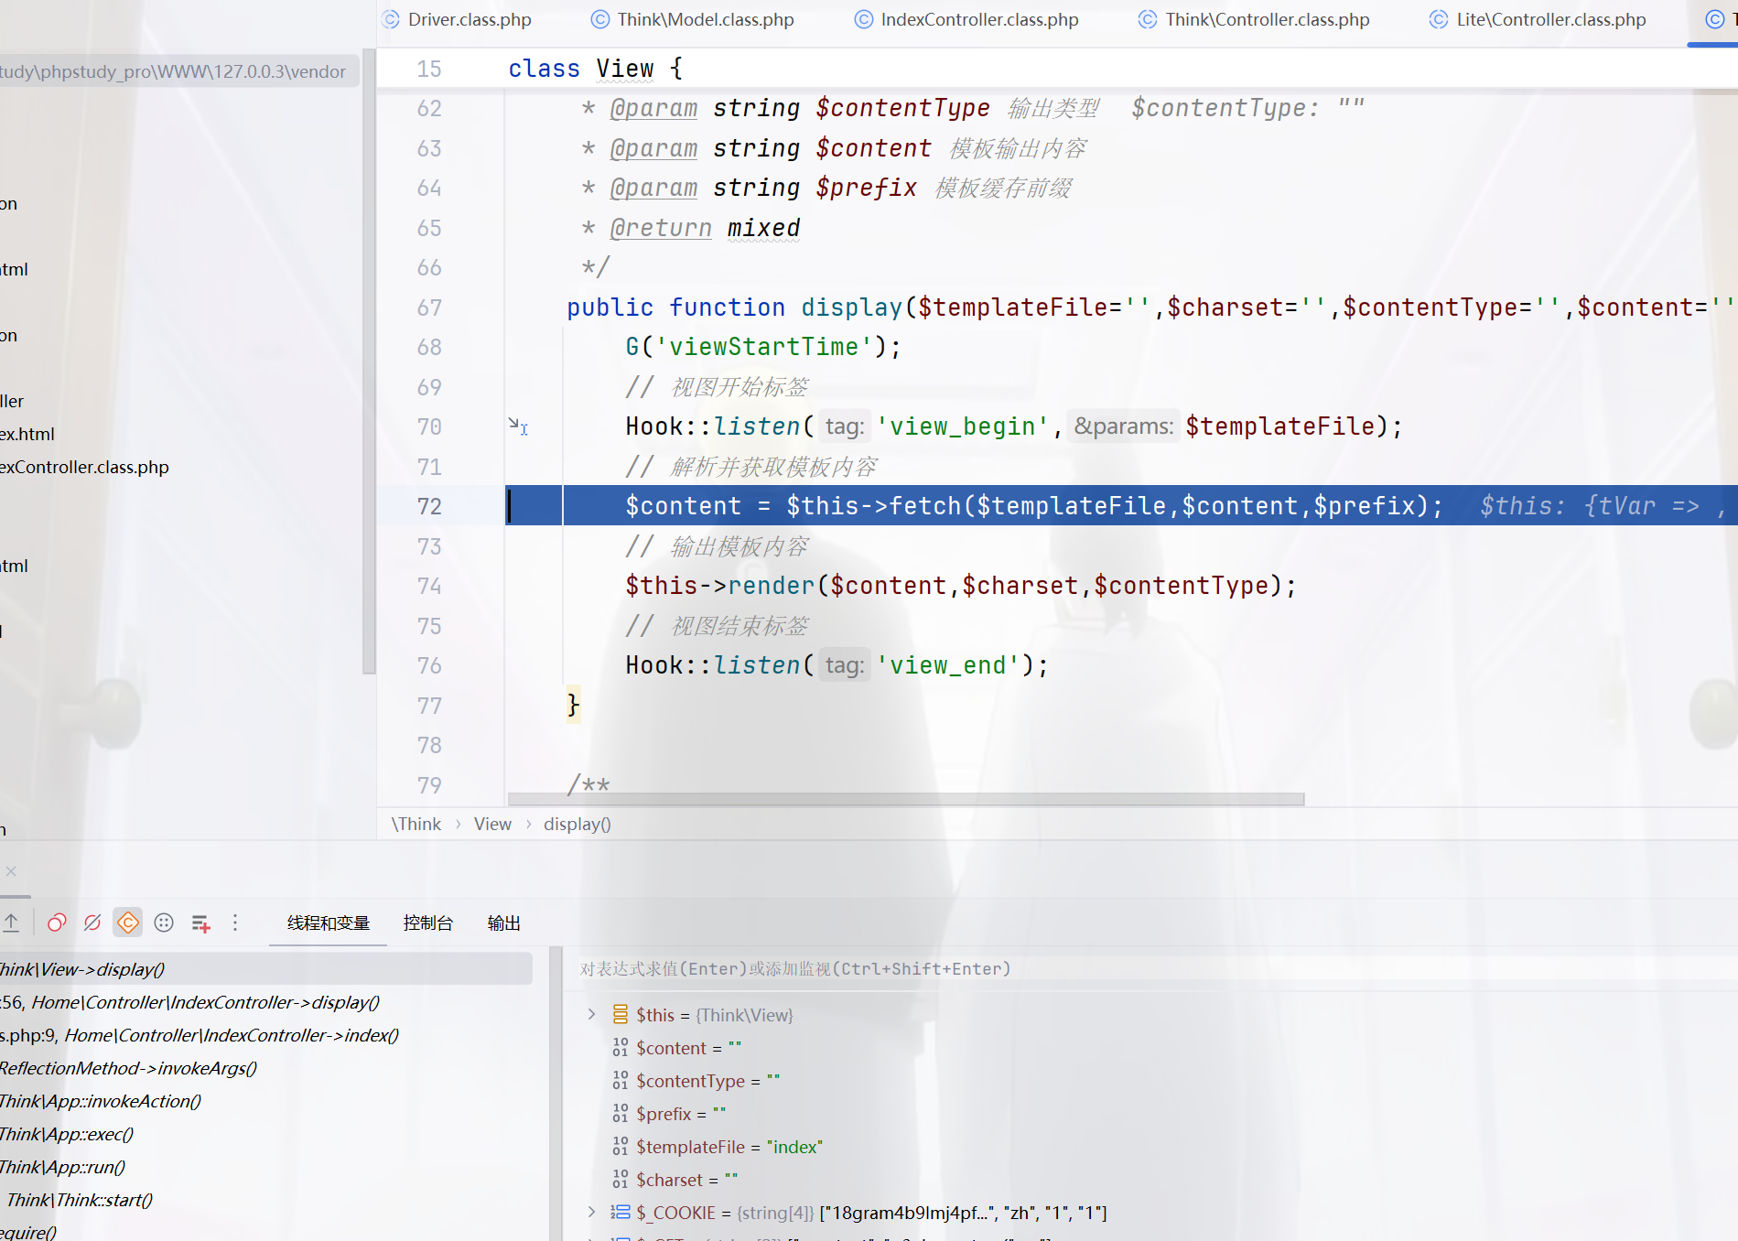Click the four-dot circle icon in debug toolbar
This screenshot has height=1241, width=1738.
pos(164,923)
